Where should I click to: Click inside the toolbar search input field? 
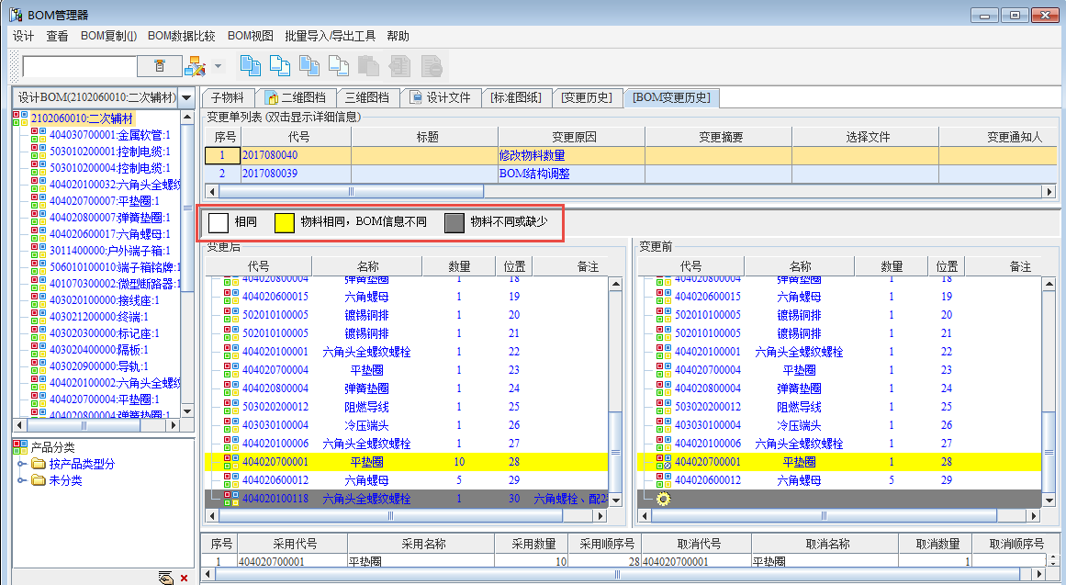click(x=79, y=66)
